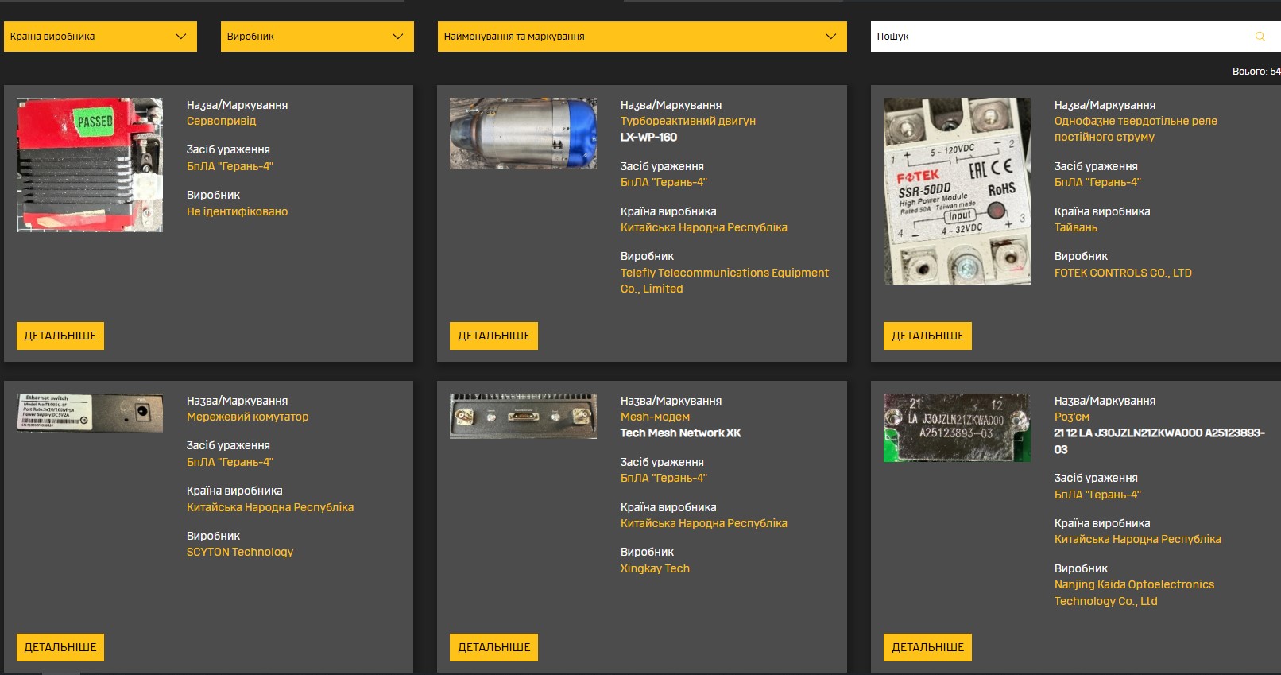Click the Tech Mesh Network XK marking

tap(680, 433)
